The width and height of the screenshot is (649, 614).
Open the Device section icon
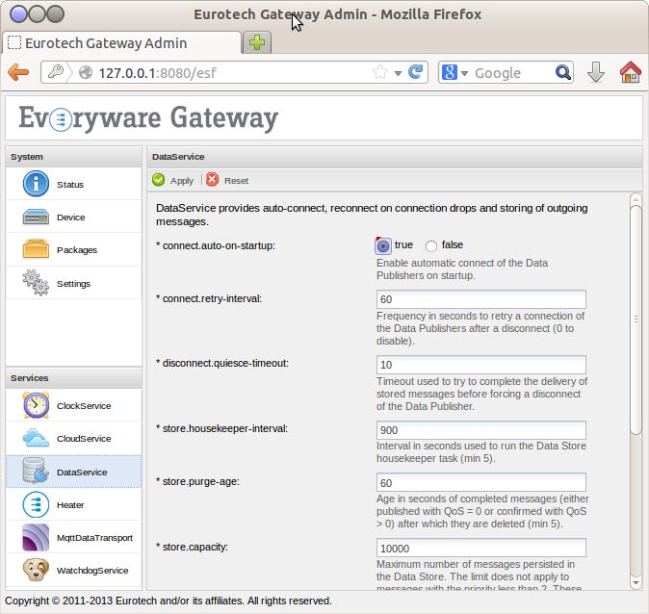click(36, 217)
